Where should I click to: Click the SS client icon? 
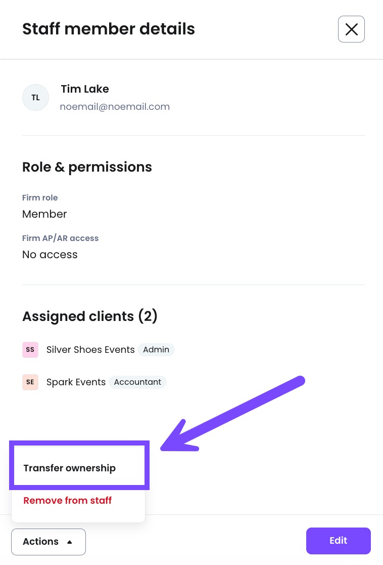click(30, 349)
